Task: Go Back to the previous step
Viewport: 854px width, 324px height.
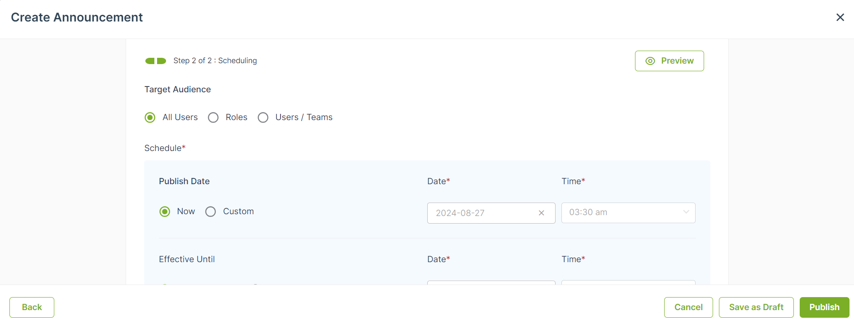Action: pyautogui.click(x=32, y=307)
